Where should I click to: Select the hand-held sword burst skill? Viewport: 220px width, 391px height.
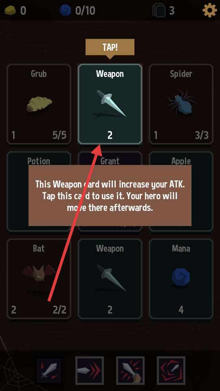130,371
